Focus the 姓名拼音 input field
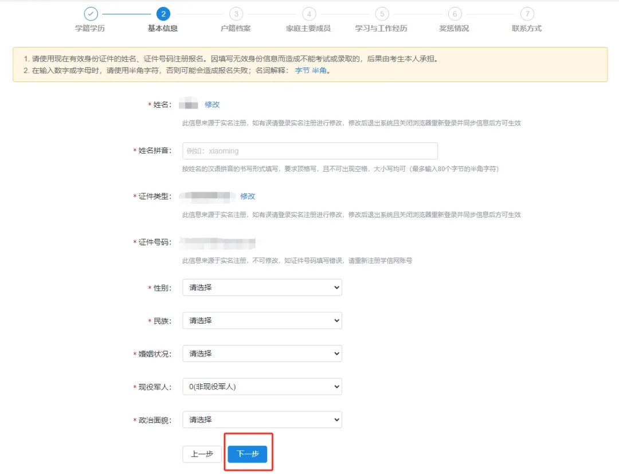The height and width of the screenshot is (474, 619). (x=310, y=151)
